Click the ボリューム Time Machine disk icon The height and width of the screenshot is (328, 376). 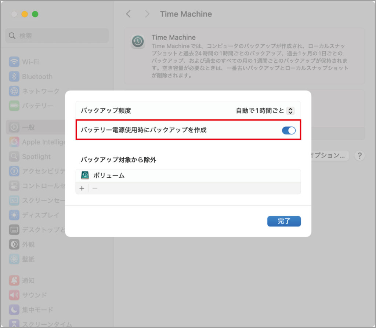point(85,176)
